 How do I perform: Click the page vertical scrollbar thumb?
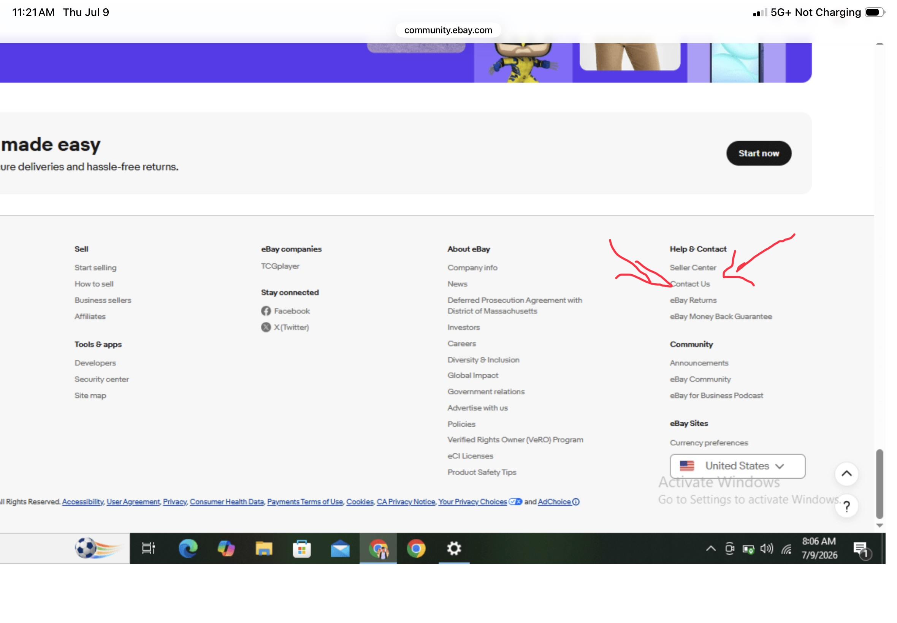tap(879, 484)
